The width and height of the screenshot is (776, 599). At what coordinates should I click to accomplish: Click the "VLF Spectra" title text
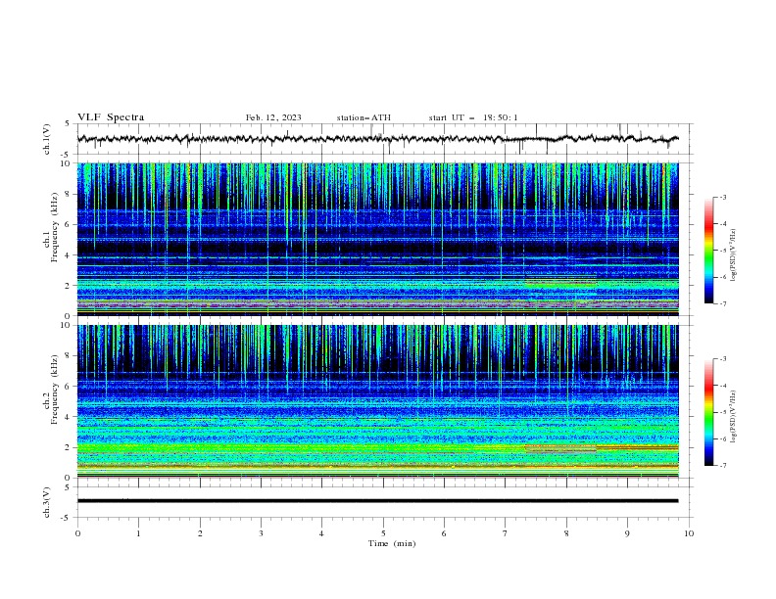pyautogui.click(x=111, y=117)
